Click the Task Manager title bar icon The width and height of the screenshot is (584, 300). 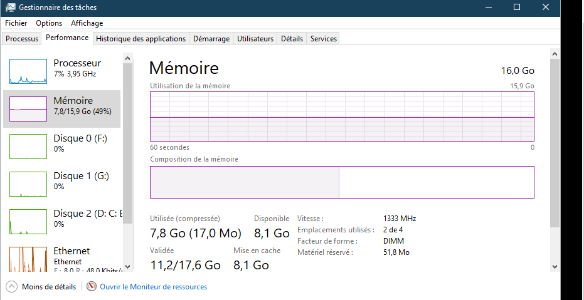11,7
